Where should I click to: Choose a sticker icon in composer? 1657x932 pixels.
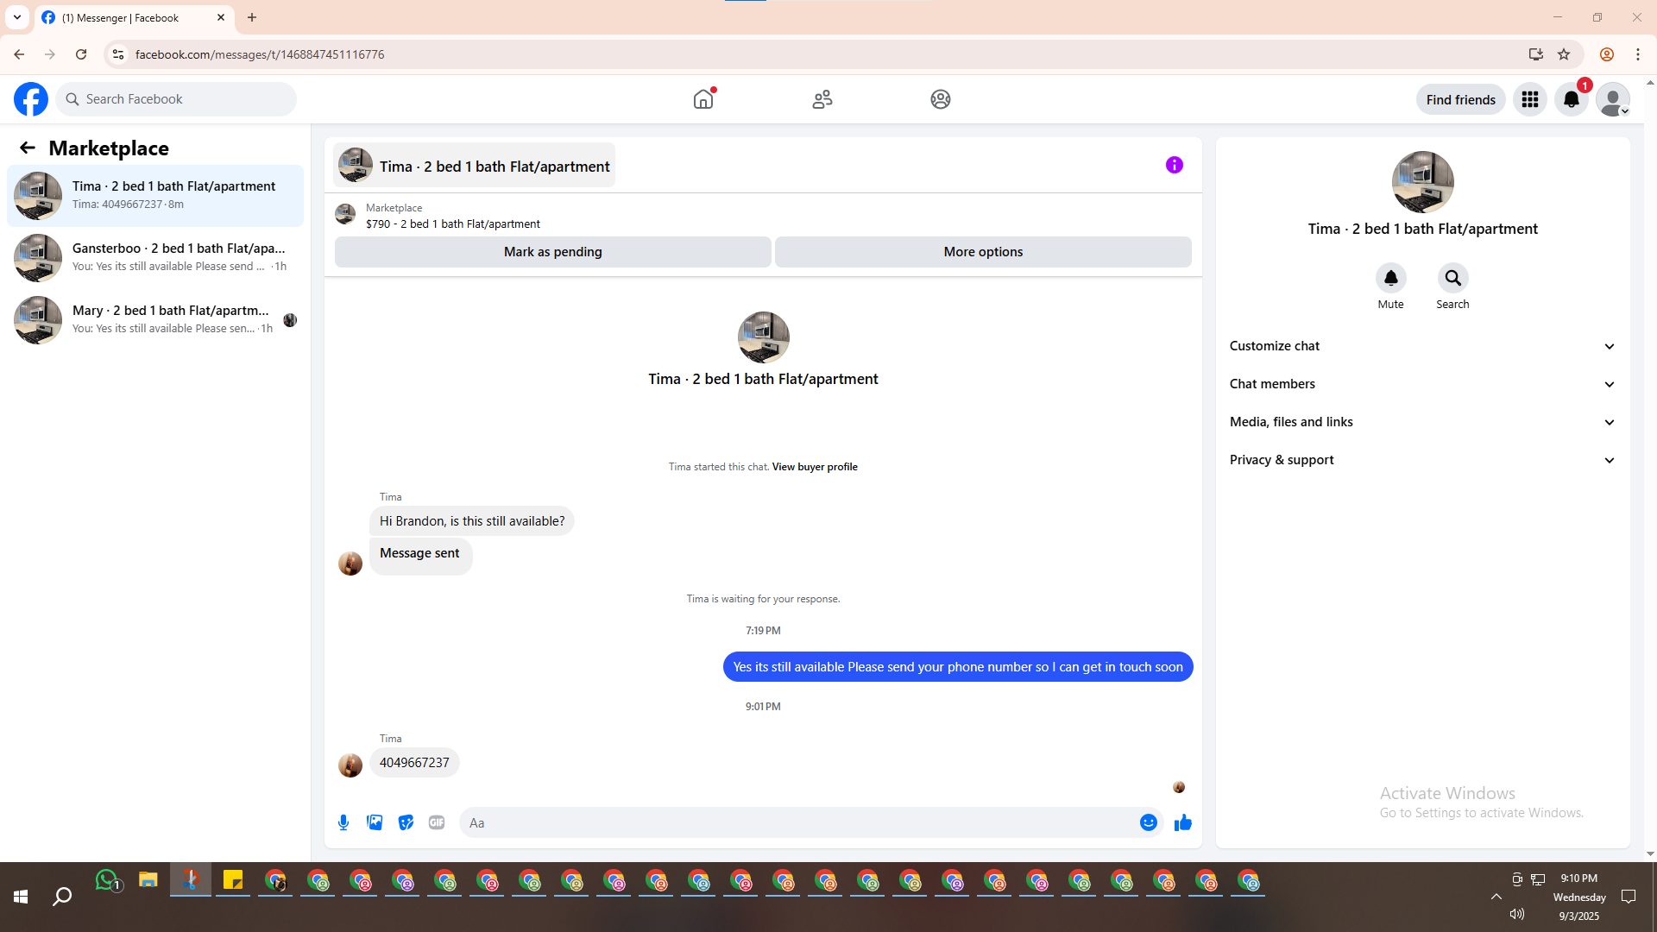[406, 822]
